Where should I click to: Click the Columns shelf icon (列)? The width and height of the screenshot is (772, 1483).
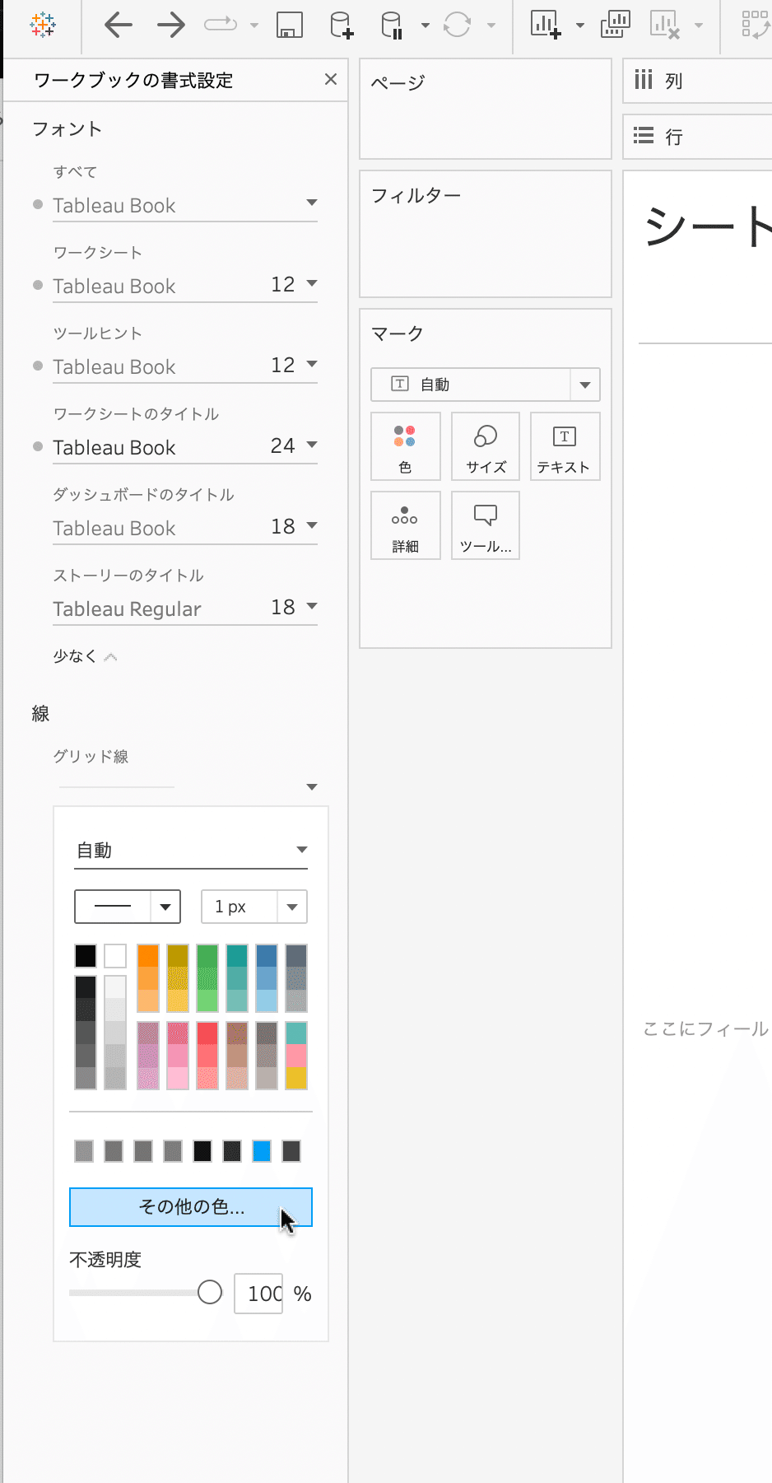tap(644, 80)
